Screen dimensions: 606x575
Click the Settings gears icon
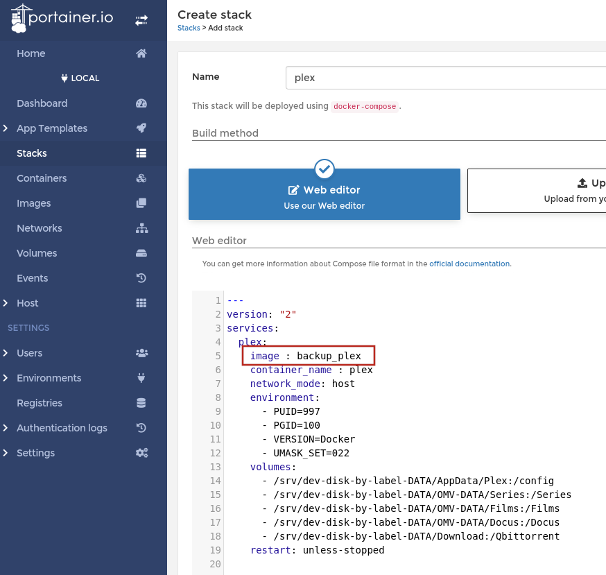point(142,453)
